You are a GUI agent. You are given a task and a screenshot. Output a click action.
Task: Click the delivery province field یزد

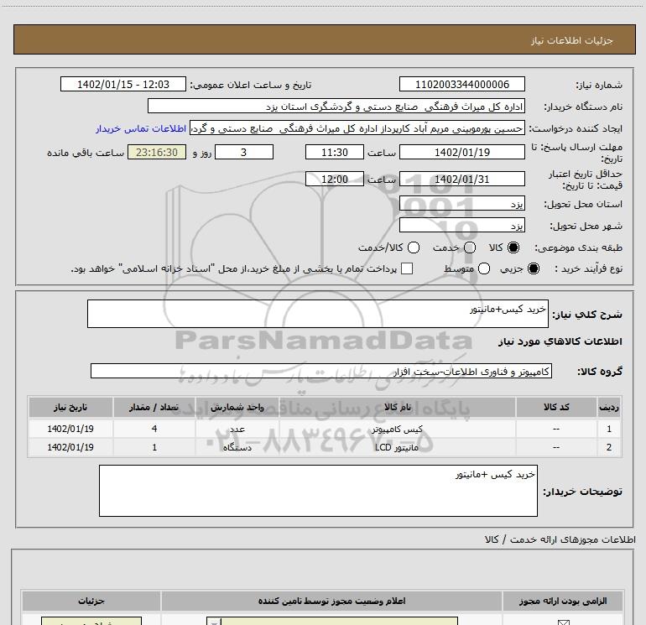click(x=461, y=203)
